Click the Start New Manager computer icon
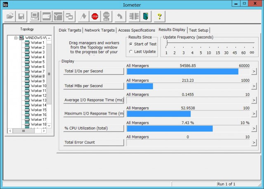The height and width of the screenshot is (189, 264). pos(35,17)
